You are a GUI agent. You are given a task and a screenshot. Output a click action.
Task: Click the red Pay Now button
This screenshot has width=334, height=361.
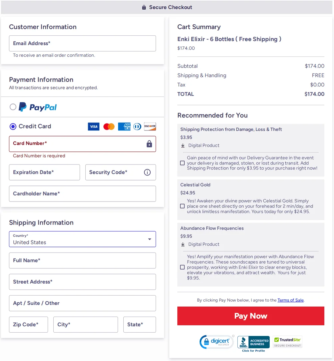coord(251,316)
